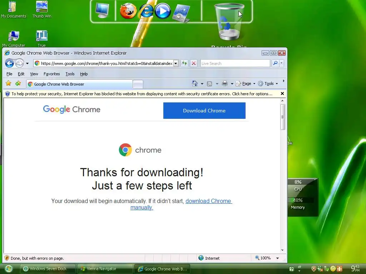
Task: Click the greyed Forward arrow button
Action: [x=19, y=63]
